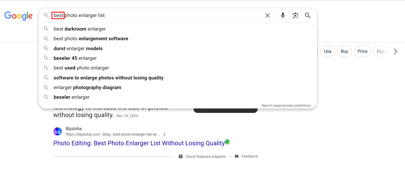Select suggestion best used photo enlarger
The height and width of the screenshot is (173, 405).
(178, 68)
